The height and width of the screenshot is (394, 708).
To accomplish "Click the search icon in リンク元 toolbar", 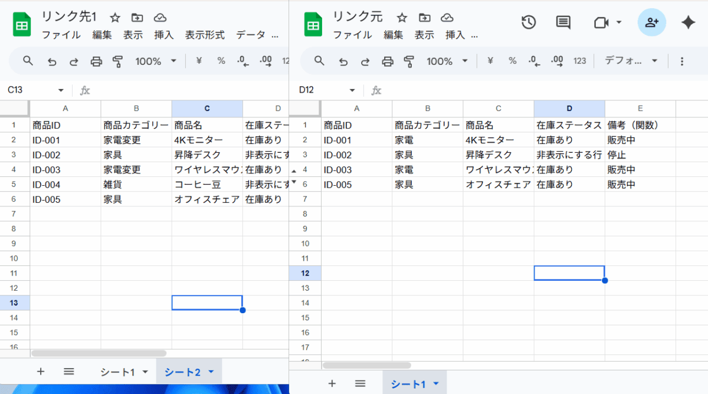I will tap(319, 61).
